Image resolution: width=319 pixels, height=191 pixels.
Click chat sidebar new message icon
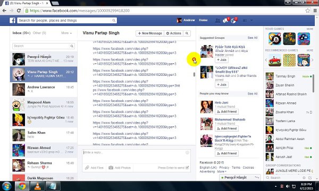310,178
